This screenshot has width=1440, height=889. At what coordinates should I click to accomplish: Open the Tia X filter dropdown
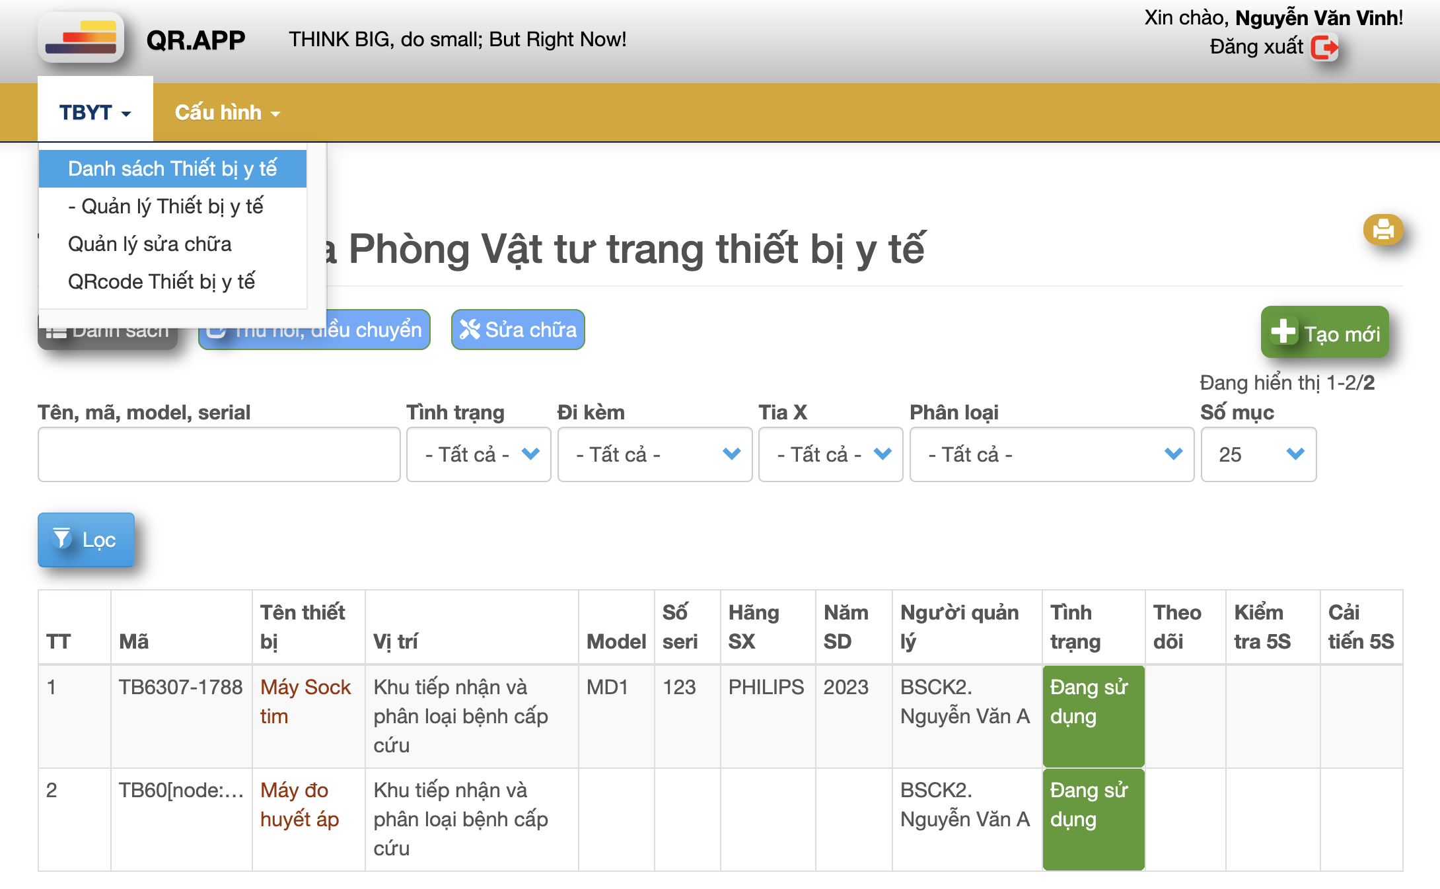(x=830, y=454)
